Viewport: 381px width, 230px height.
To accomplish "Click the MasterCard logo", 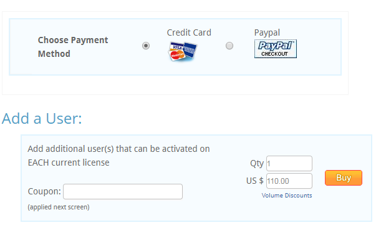I will tap(176, 55).
